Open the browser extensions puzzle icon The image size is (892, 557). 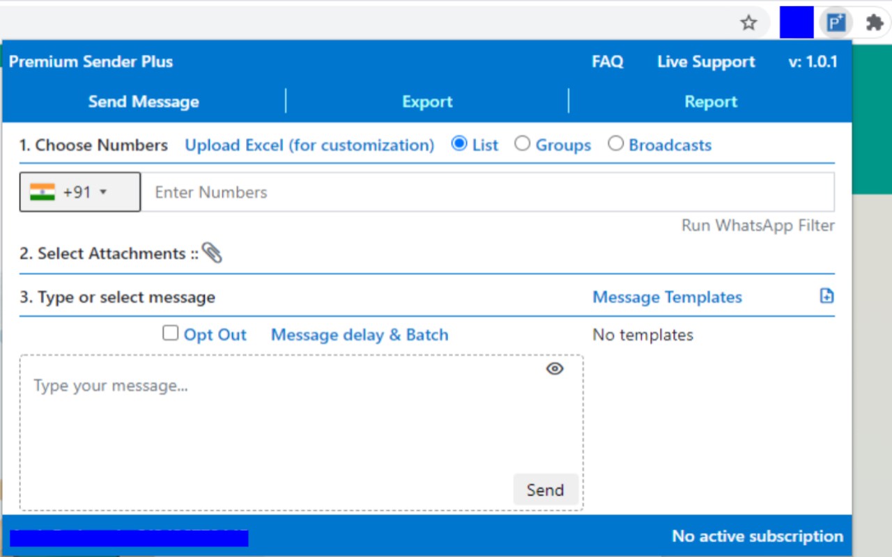coord(874,22)
